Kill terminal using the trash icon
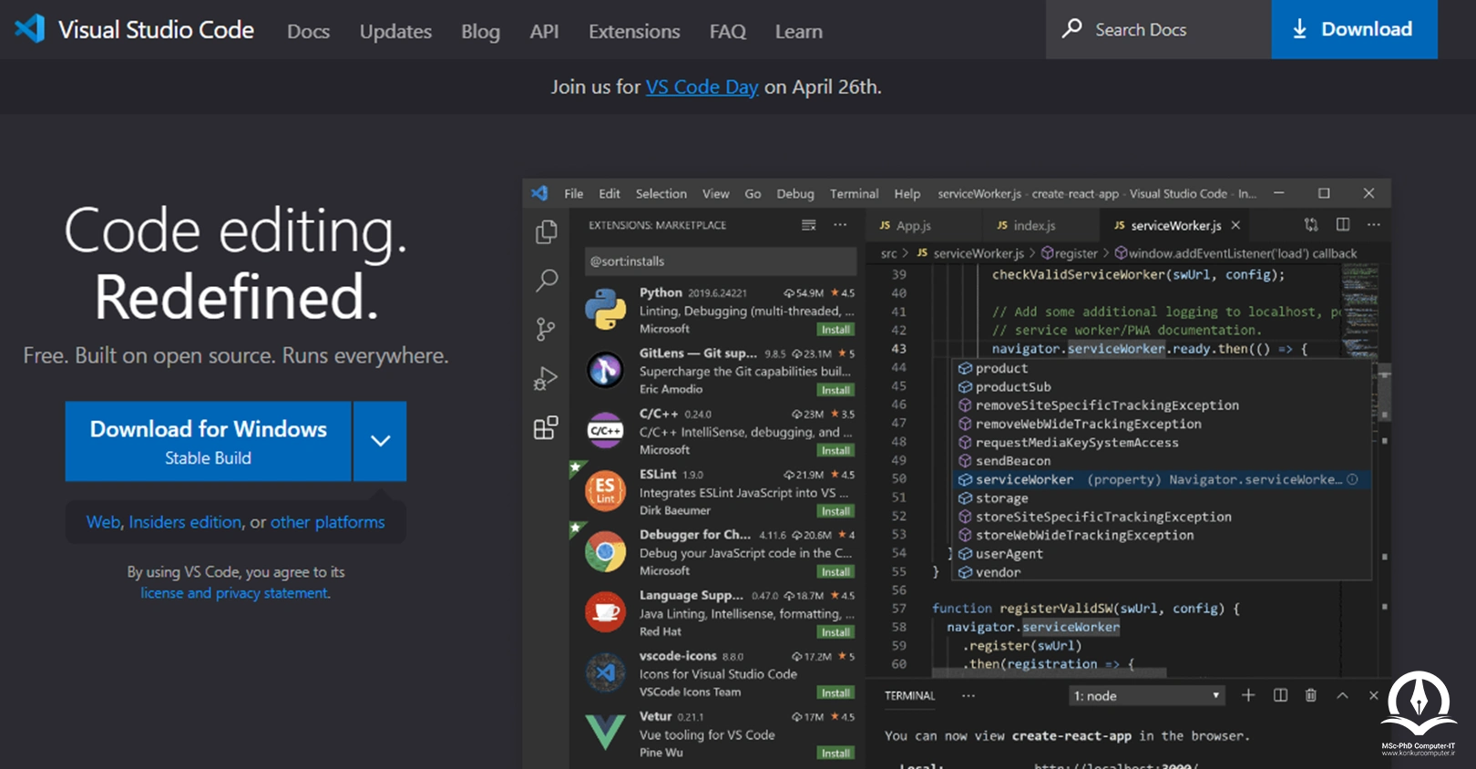Viewport: 1476px width, 769px height. pyautogui.click(x=1311, y=695)
